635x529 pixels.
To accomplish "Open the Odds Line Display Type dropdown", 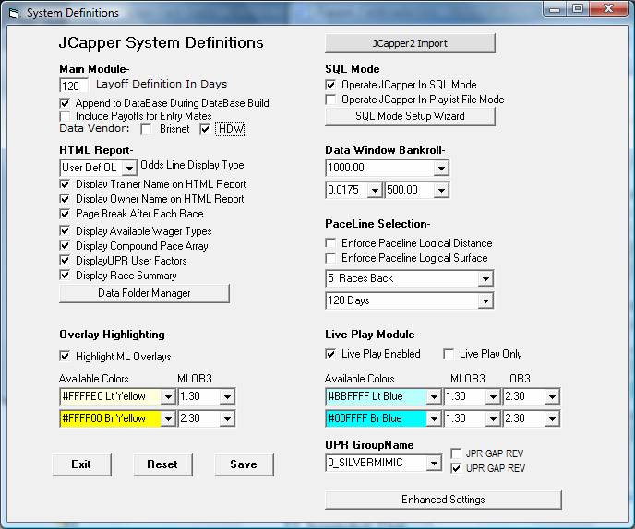I will pos(129,168).
